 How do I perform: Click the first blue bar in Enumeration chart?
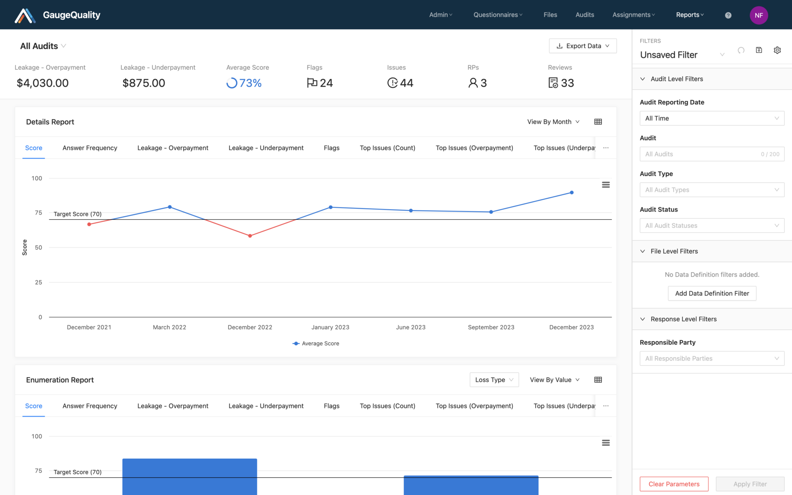coord(190,476)
